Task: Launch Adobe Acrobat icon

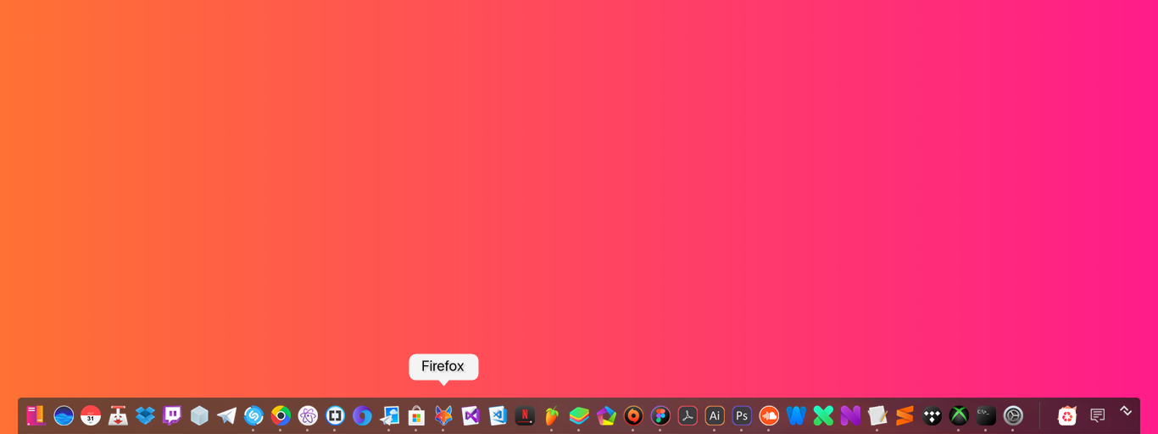Action: coord(688,415)
